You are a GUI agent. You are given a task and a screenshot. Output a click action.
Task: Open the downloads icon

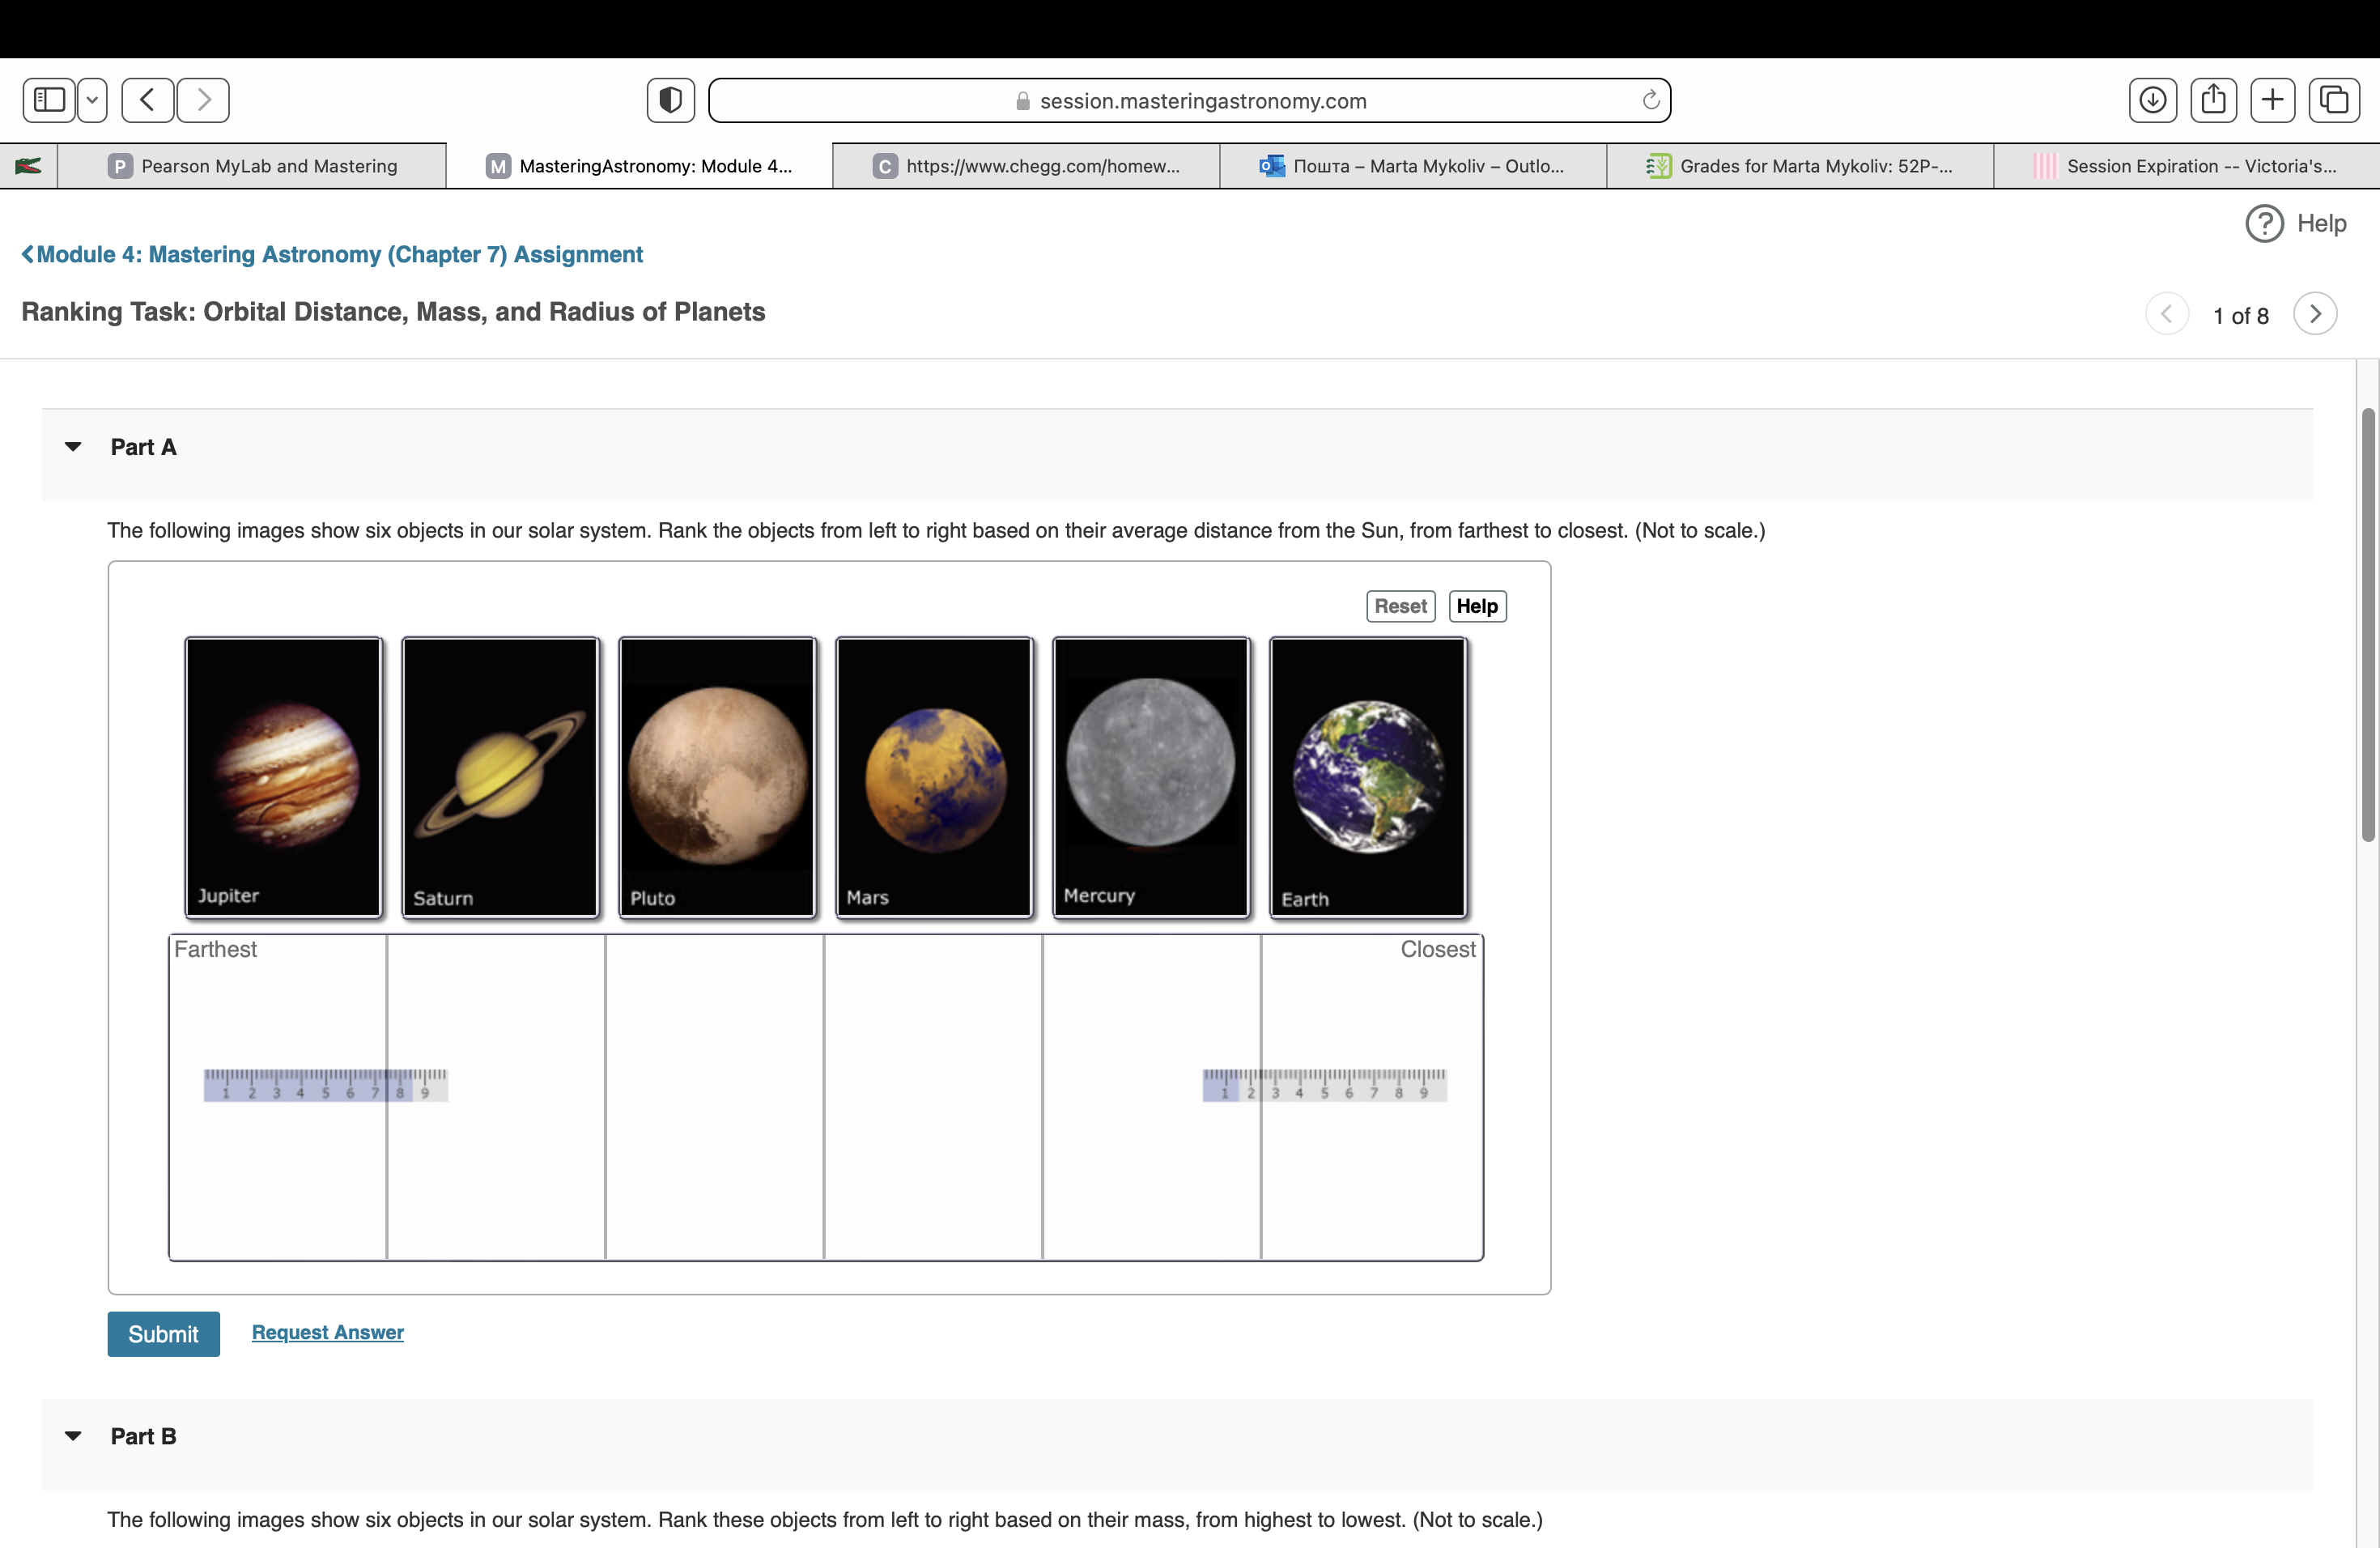[x=2152, y=99]
